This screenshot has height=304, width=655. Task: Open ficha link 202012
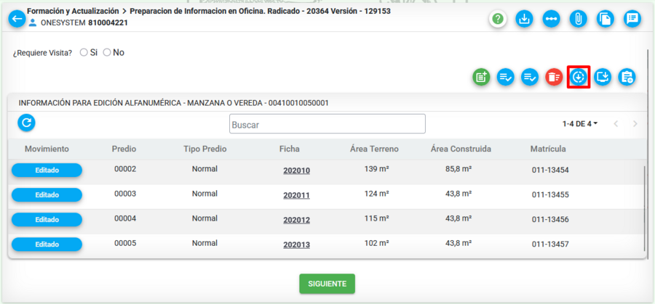pos(297,221)
